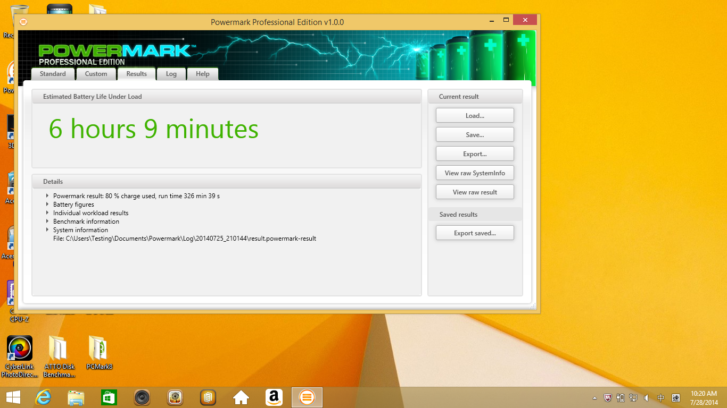Open the brown camera-like taskbar icon

pos(175,397)
